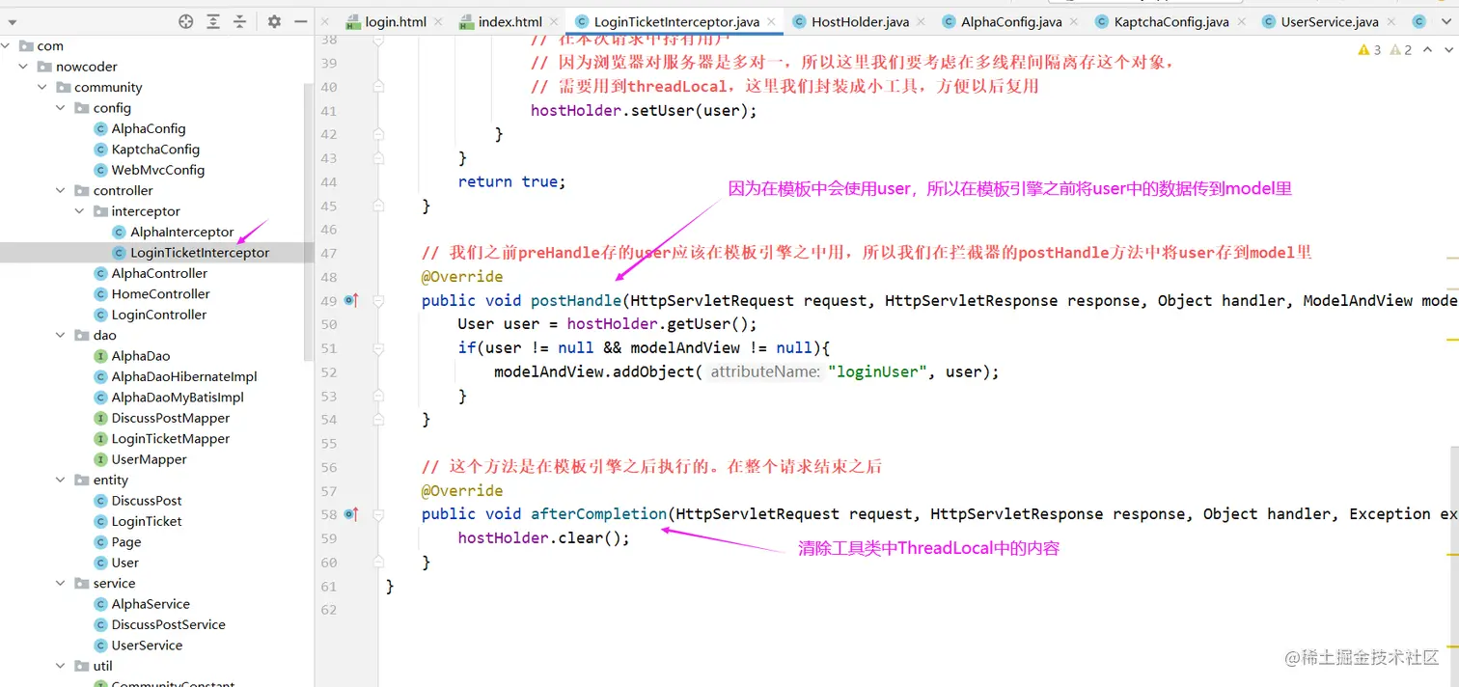Close the UserService.java tab
The width and height of the screenshot is (1459, 687).
pyautogui.click(x=1391, y=21)
